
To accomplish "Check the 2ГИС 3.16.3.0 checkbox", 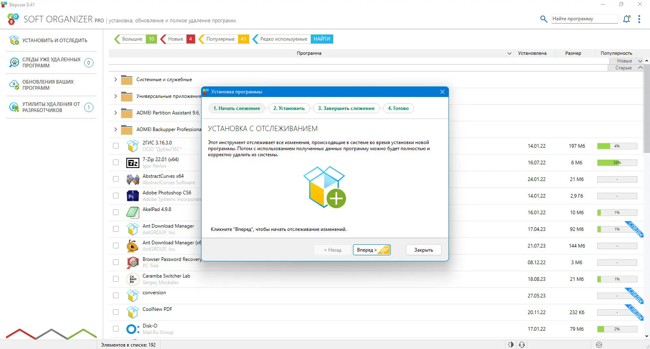I will (x=116, y=146).
